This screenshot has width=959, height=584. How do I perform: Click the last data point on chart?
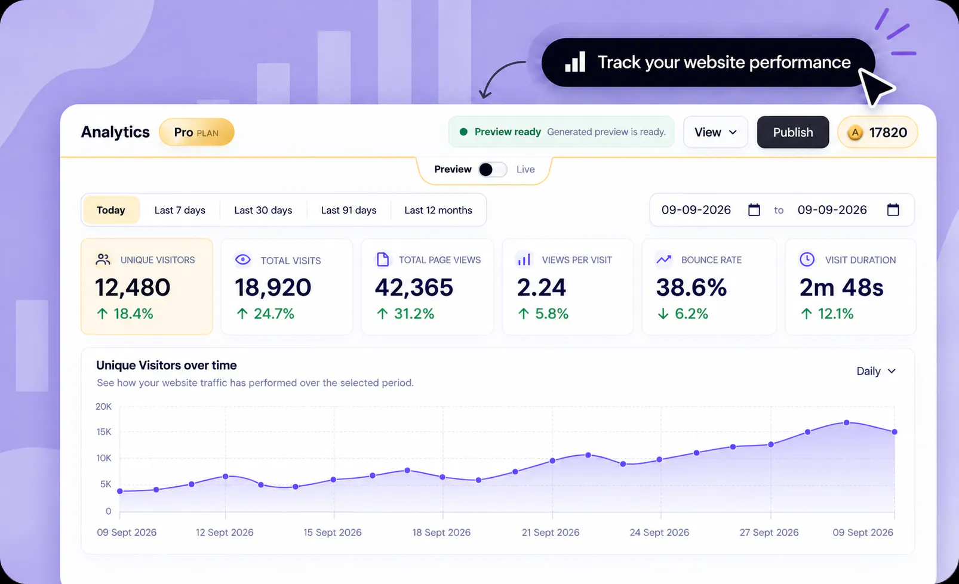tap(895, 432)
